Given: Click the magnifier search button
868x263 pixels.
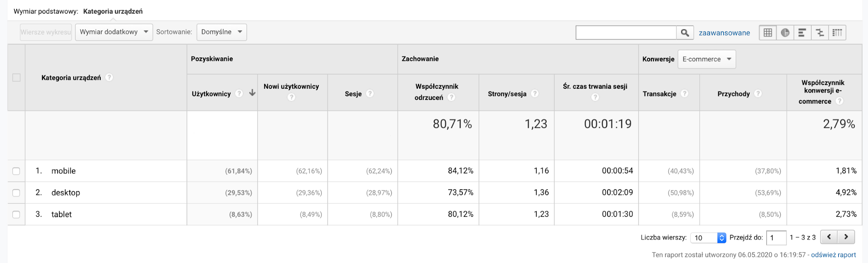Looking at the screenshot, I should point(685,33).
